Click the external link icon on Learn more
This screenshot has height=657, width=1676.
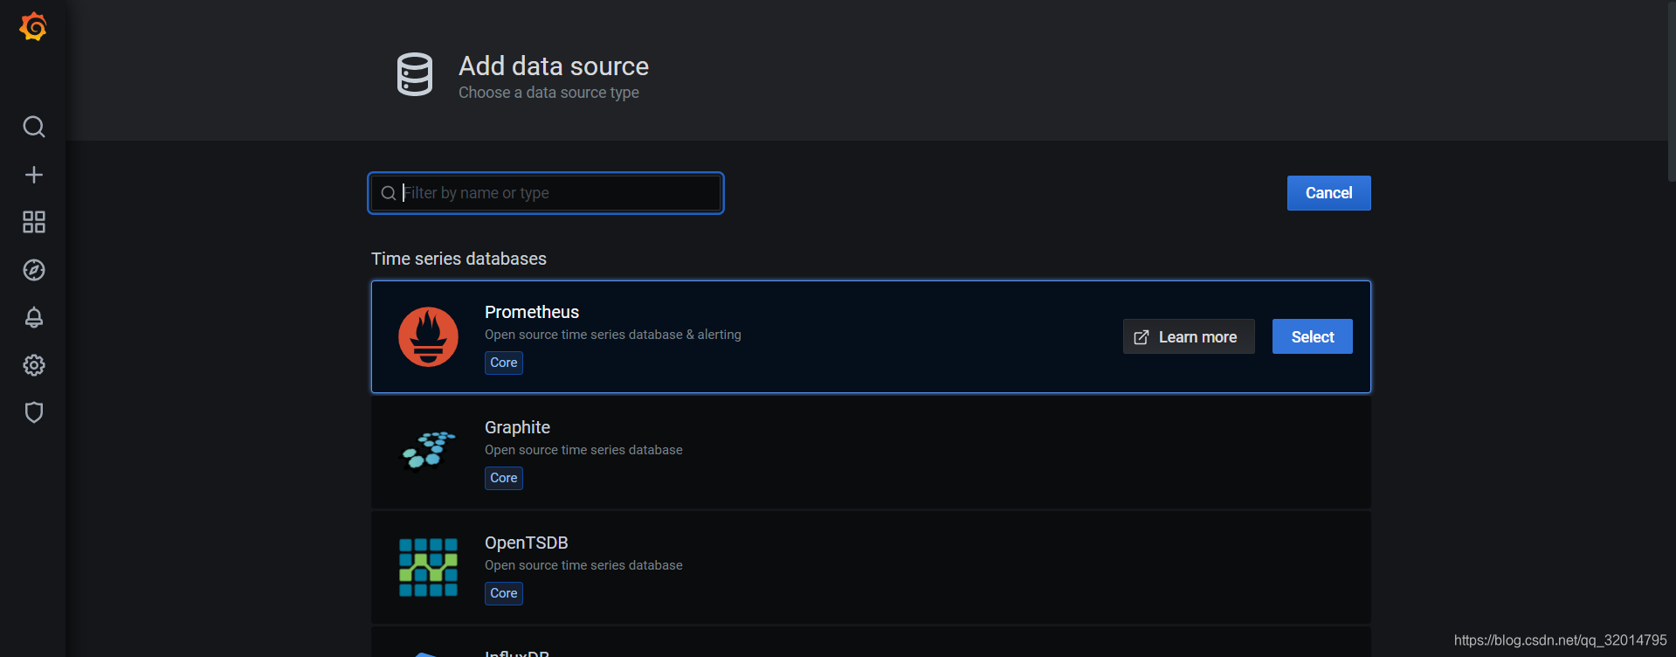coord(1141,337)
